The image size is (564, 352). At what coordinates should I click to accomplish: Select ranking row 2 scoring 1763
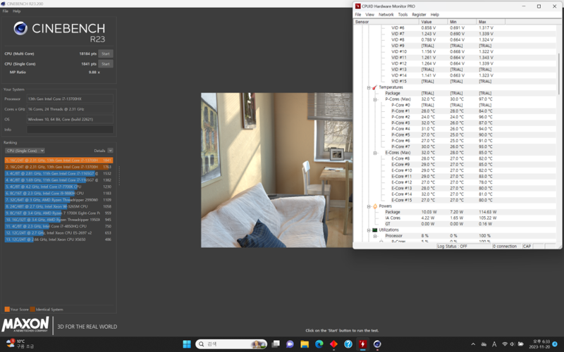[x=59, y=167]
